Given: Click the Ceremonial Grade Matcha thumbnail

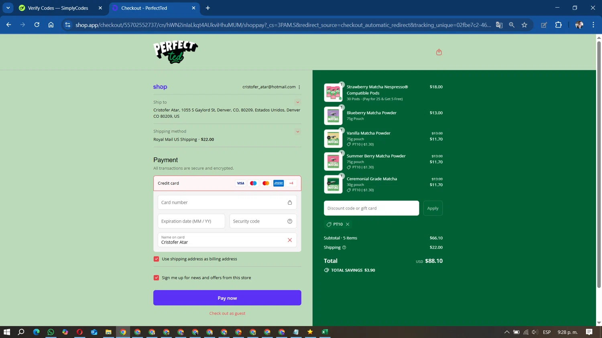Looking at the screenshot, I should pyautogui.click(x=333, y=184).
